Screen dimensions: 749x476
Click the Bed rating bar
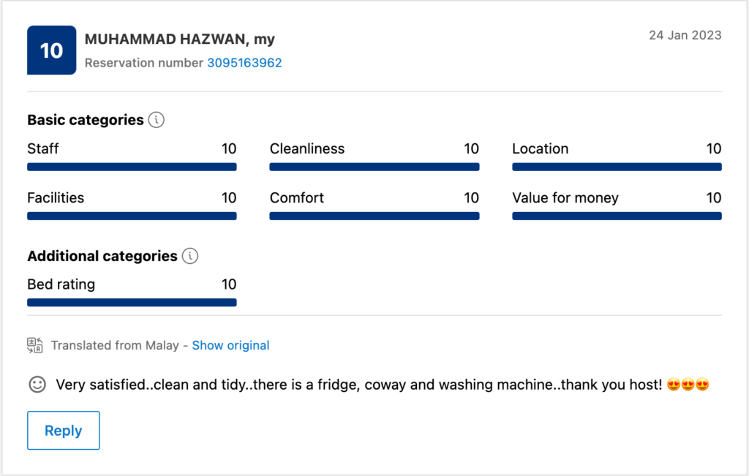132,302
